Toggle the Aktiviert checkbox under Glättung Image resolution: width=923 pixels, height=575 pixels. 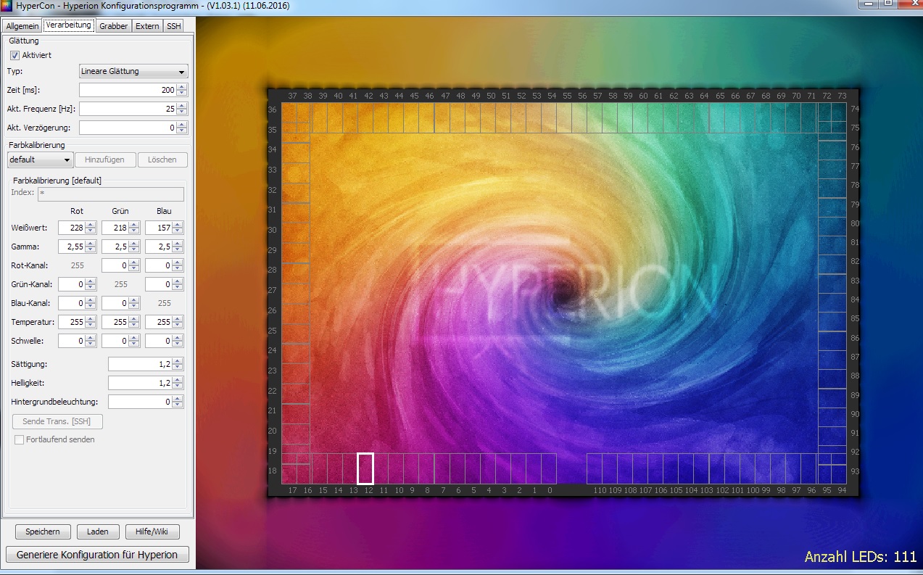15,55
